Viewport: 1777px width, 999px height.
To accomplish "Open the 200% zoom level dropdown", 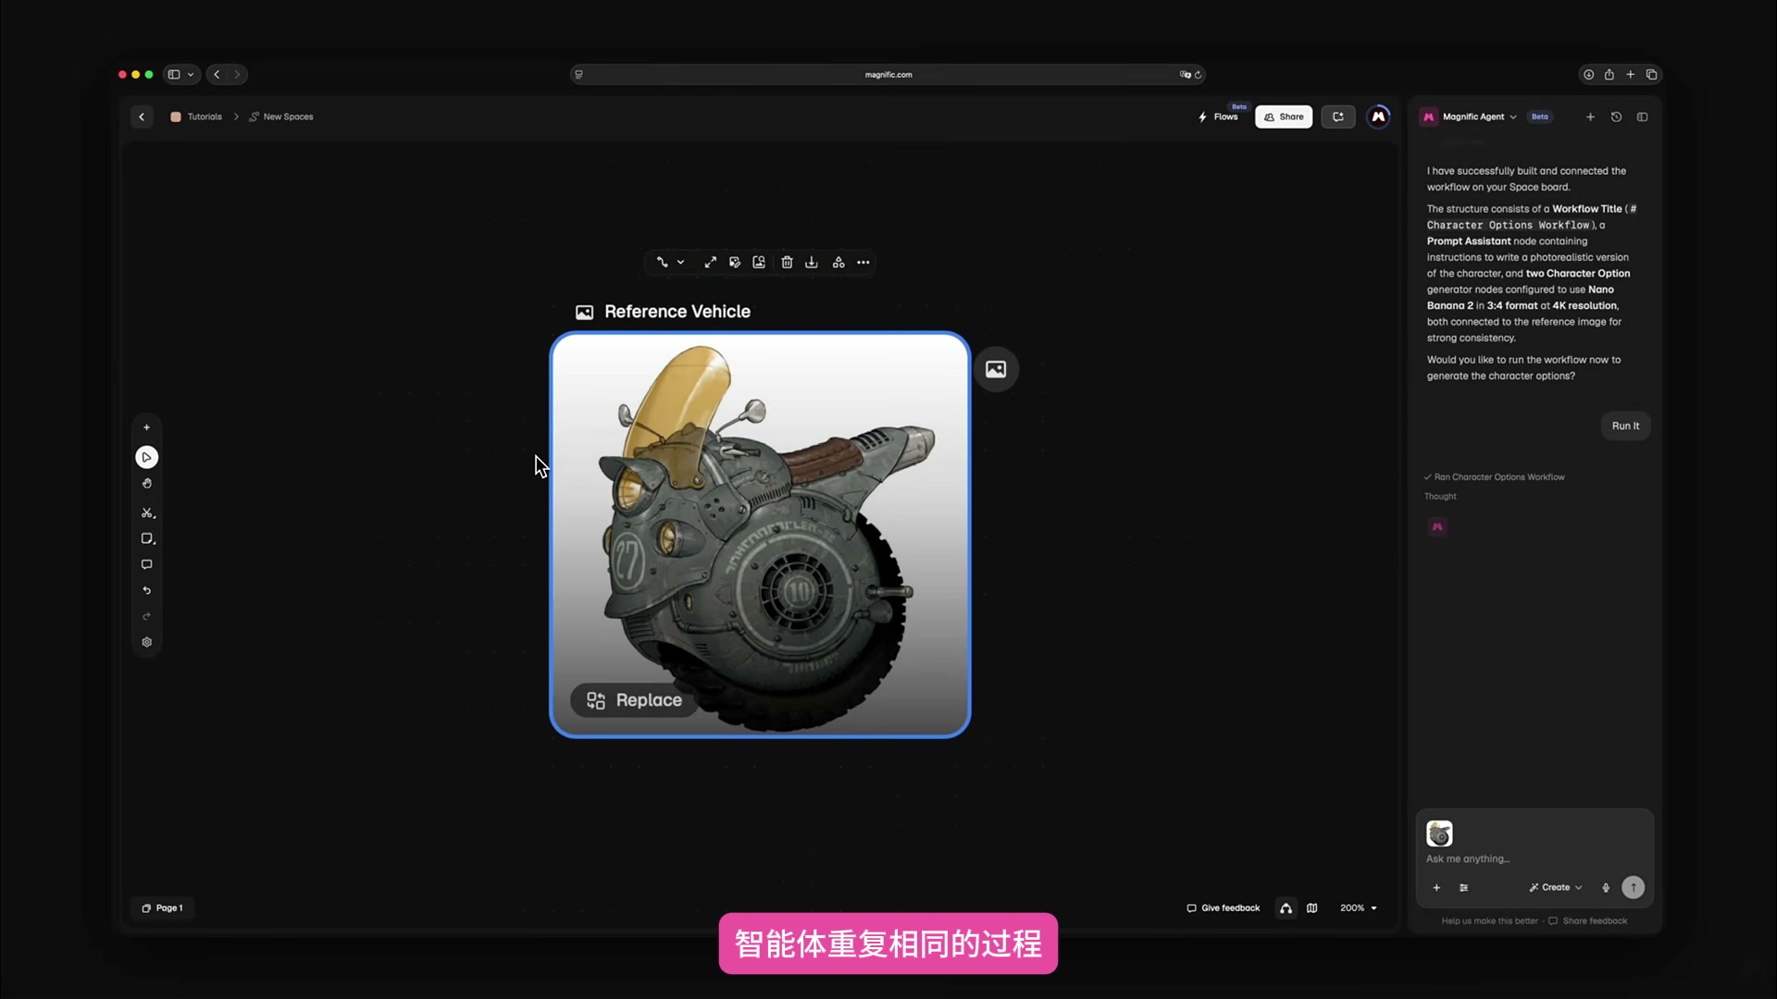I will pos(1359,908).
